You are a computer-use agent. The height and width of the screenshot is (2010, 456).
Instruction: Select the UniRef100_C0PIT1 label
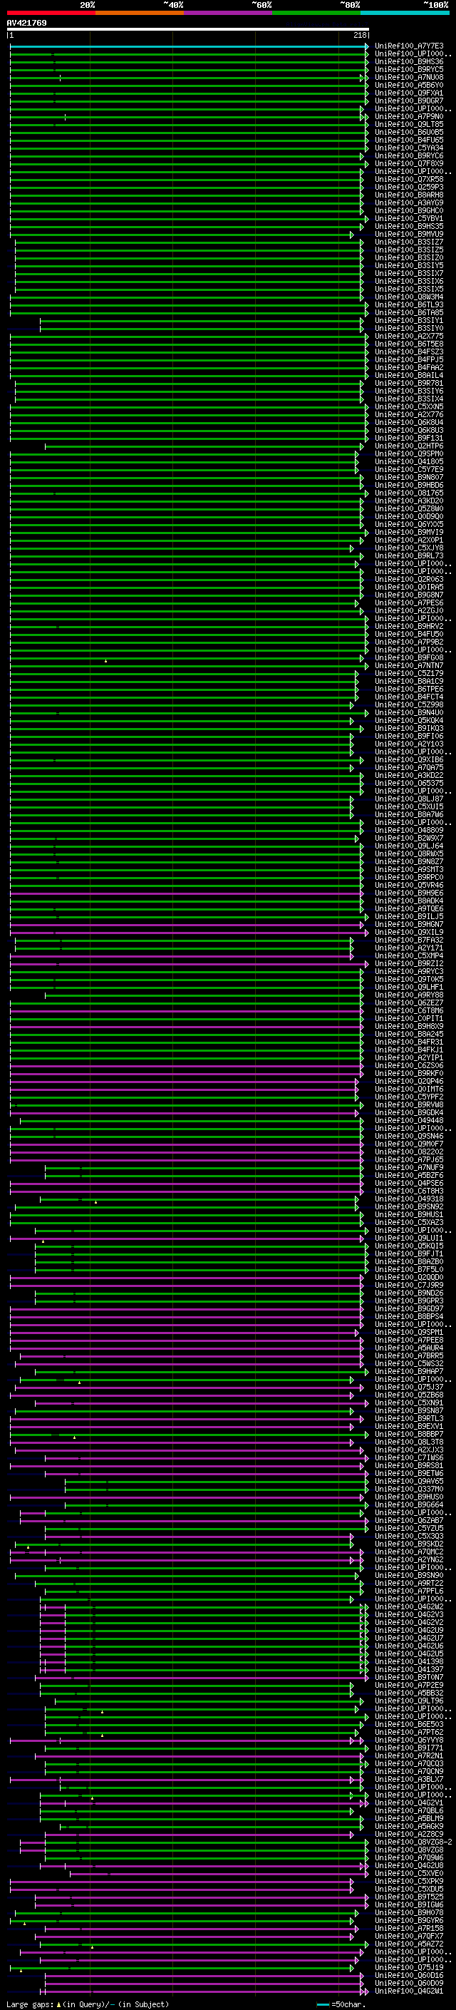pyautogui.click(x=409, y=1018)
